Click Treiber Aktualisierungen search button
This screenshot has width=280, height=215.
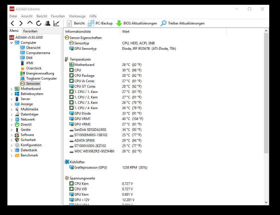tap(183, 23)
